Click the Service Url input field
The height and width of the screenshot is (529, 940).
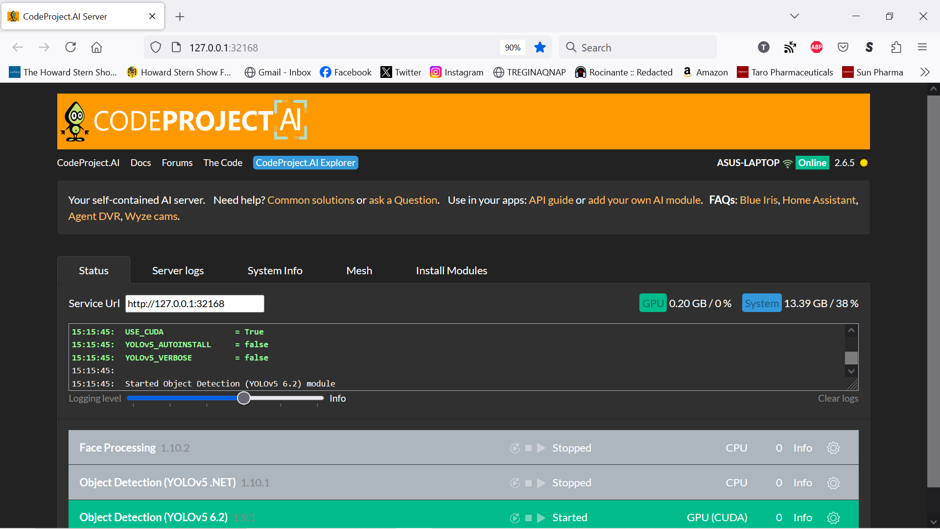[195, 304]
